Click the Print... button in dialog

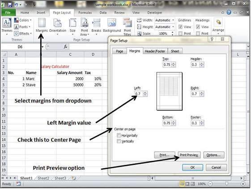coord(165,155)
